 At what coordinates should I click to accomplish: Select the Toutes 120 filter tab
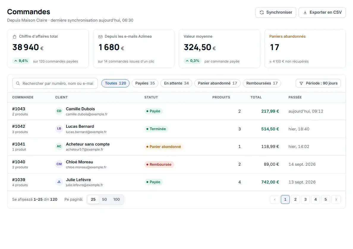click(x=116, y=83)
